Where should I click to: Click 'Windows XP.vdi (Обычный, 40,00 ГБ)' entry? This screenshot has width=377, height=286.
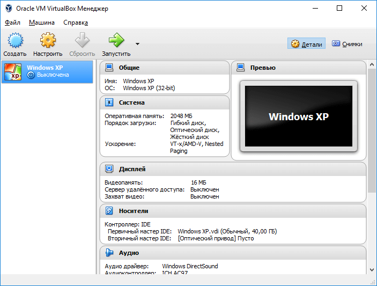pos(227,231)
